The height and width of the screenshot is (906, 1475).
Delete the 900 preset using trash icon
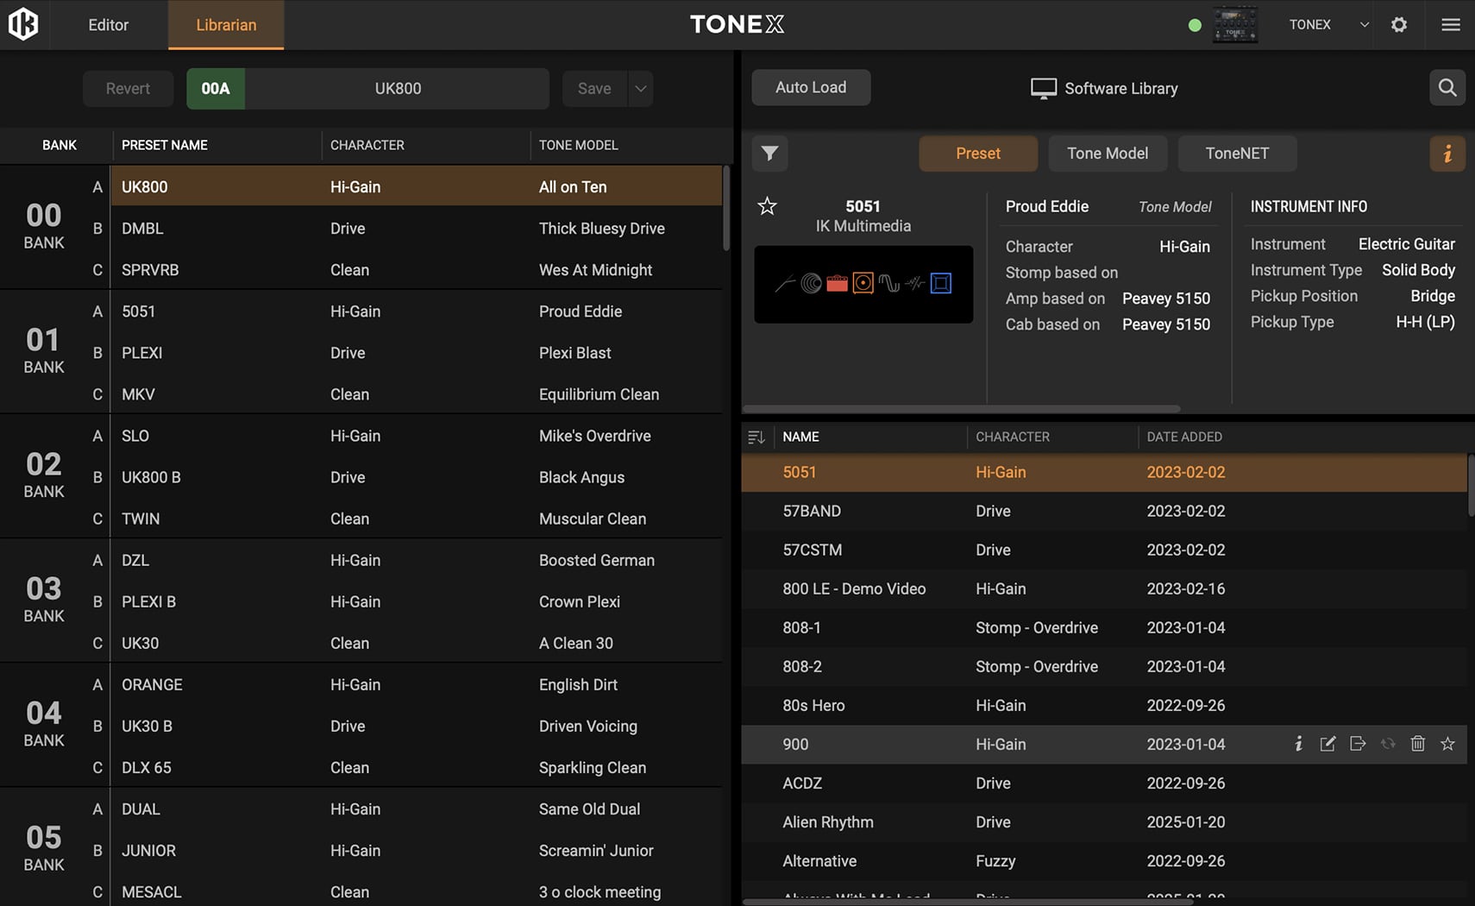point(1417,744)
